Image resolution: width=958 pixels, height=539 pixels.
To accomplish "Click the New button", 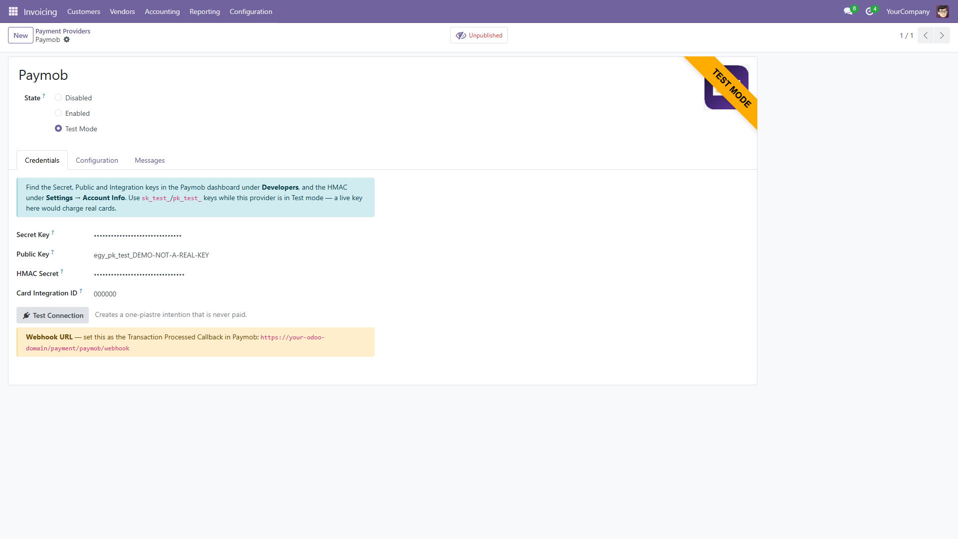I will (x=20, y=35).
